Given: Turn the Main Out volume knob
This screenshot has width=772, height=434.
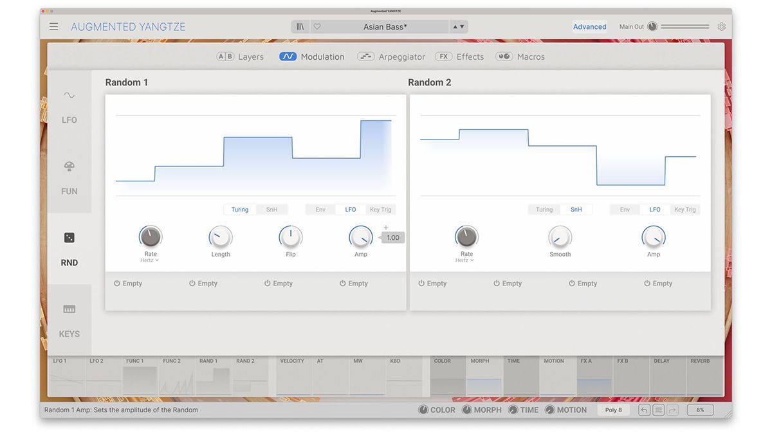Looking at the screenshot, I should point(652,27).
